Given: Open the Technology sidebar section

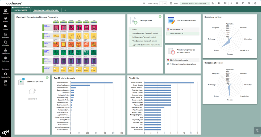Looking at the screenshot, I should click(6, 59).
